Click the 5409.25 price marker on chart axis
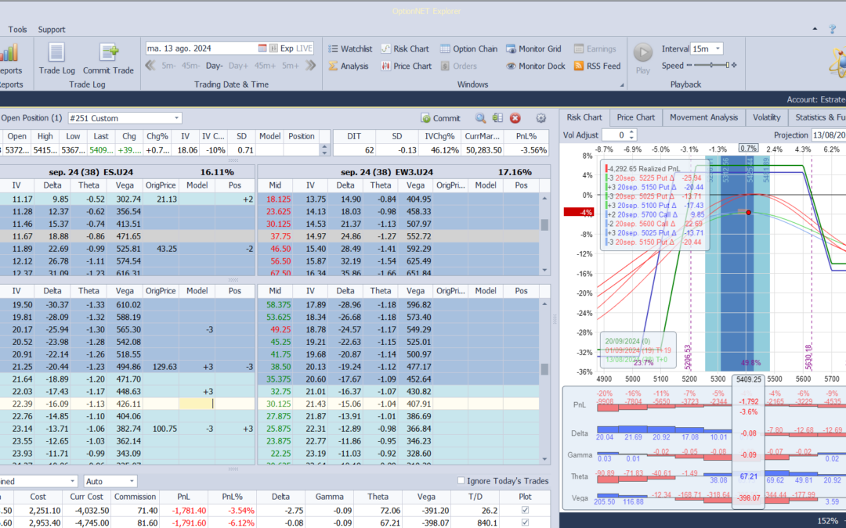Image resolution: width=846 pixels, height=528 pixels. click(x=748, y=379)
